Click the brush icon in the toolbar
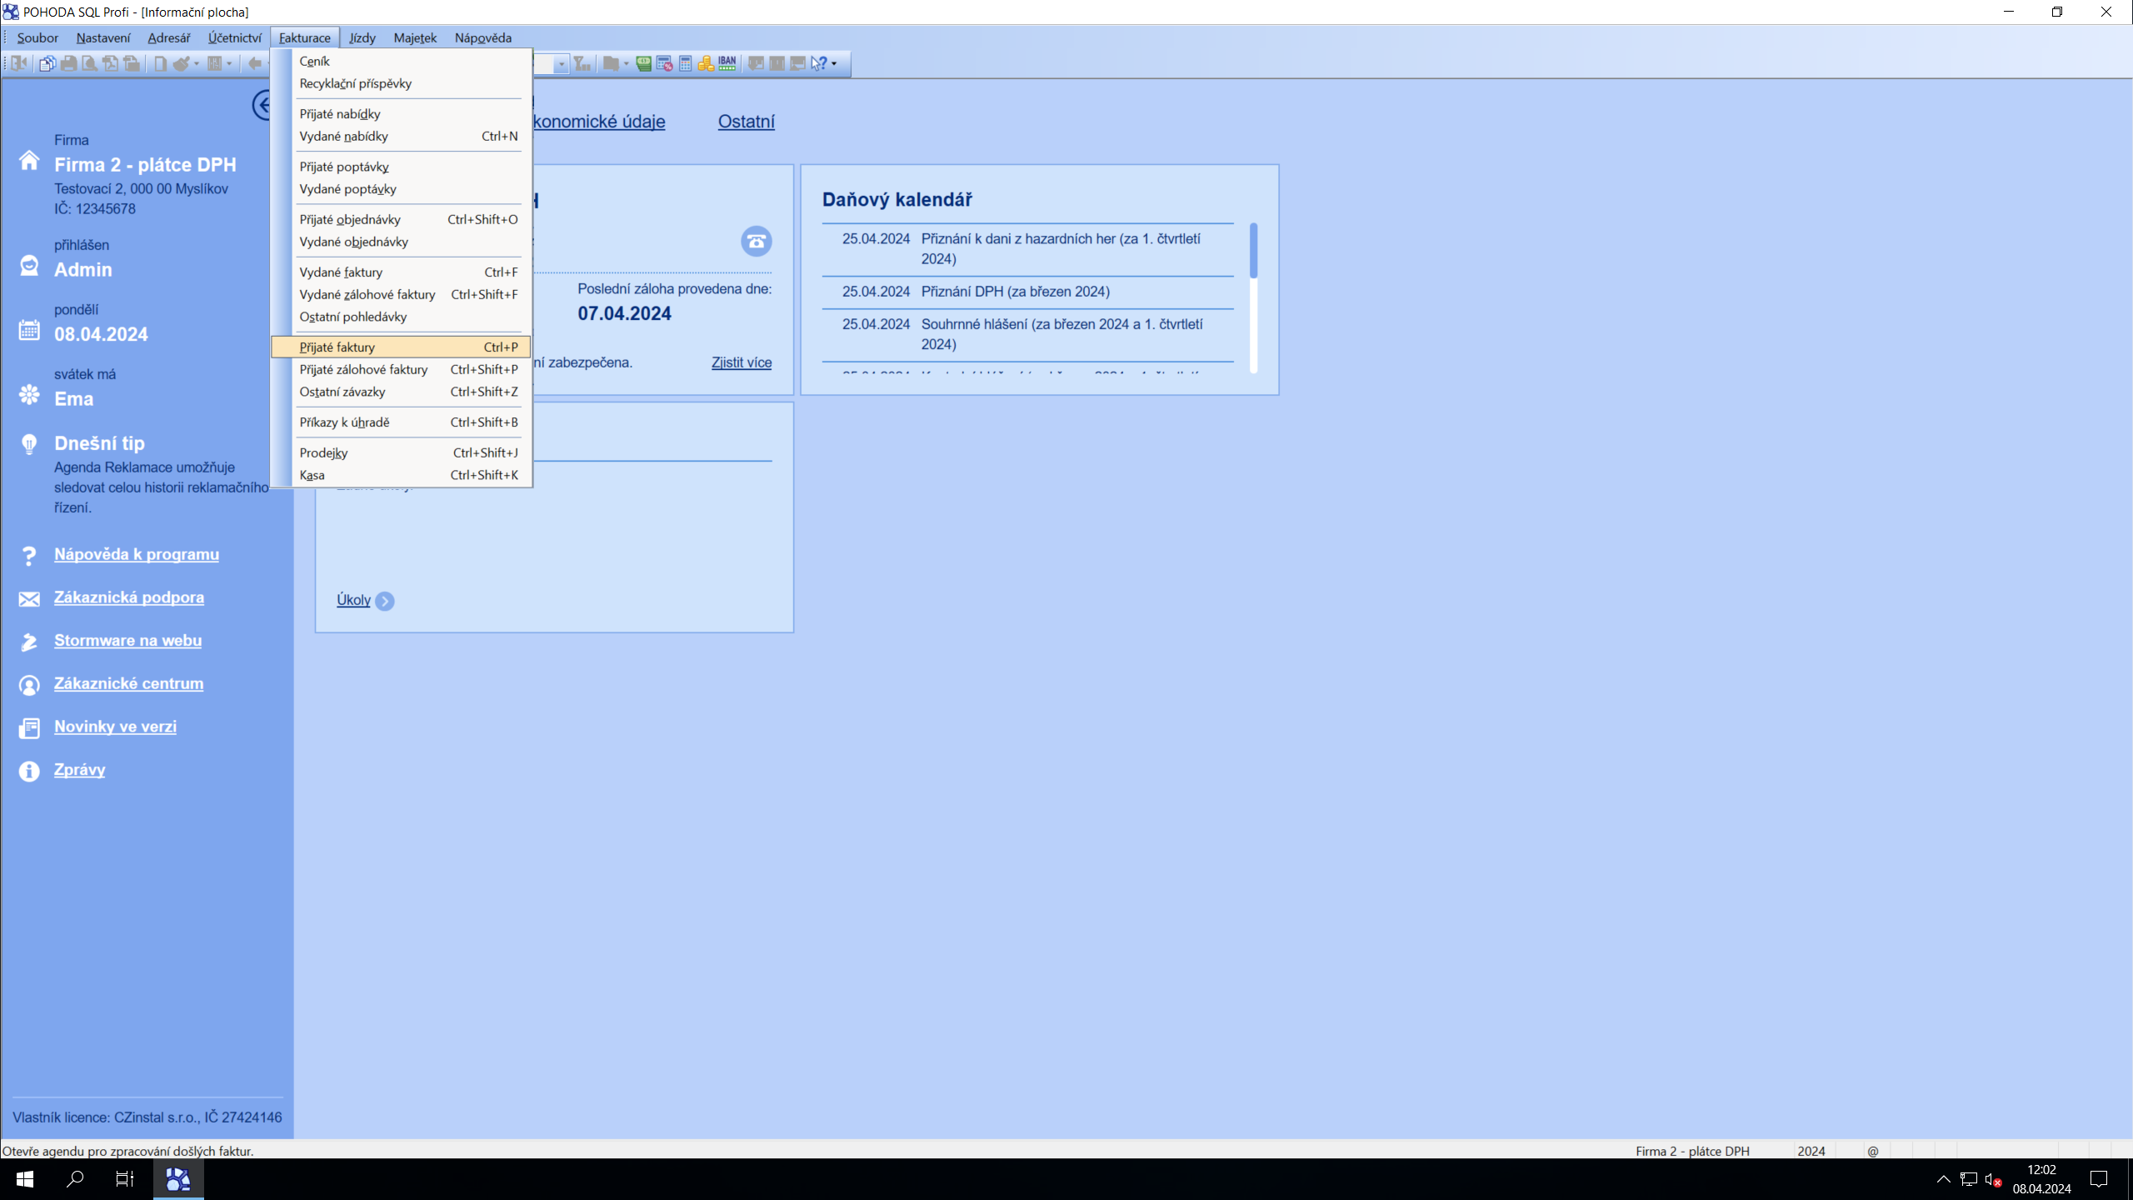Screen dimensions: 2133x1200 tap(180, 63)
